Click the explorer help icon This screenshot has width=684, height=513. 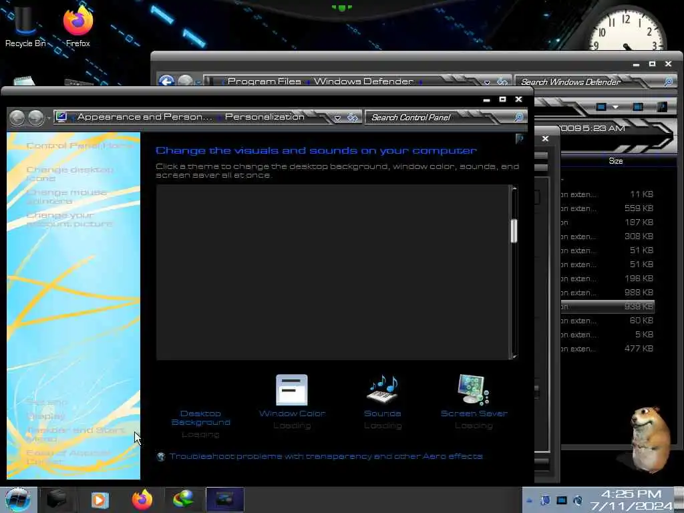pyautogui.click(x=662, y=107)
